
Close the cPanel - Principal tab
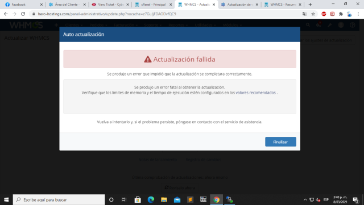click(171, 5)
